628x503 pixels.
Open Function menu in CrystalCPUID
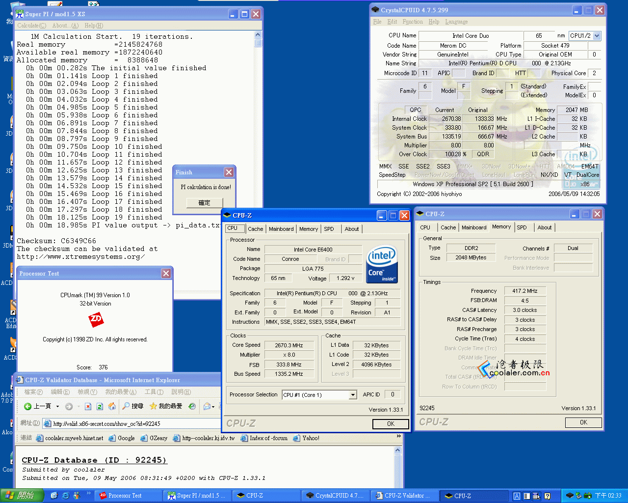pyautogui.click(x=413, y=22)
